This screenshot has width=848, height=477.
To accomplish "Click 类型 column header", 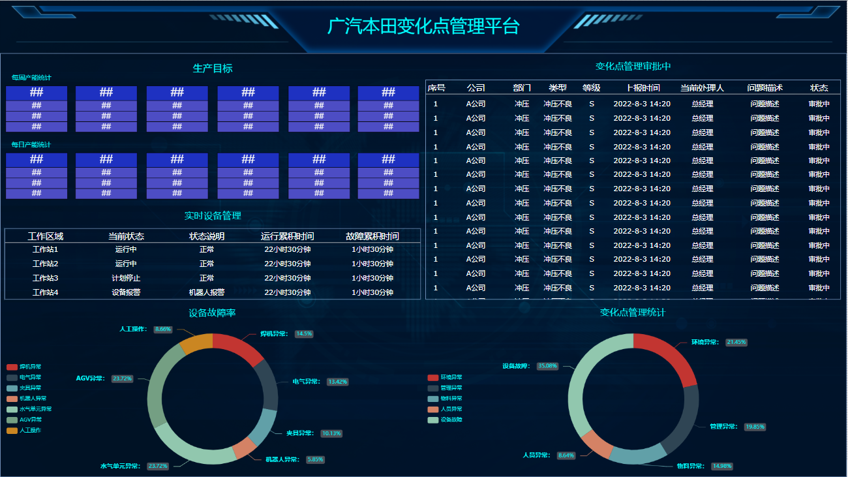I will 558,88.
